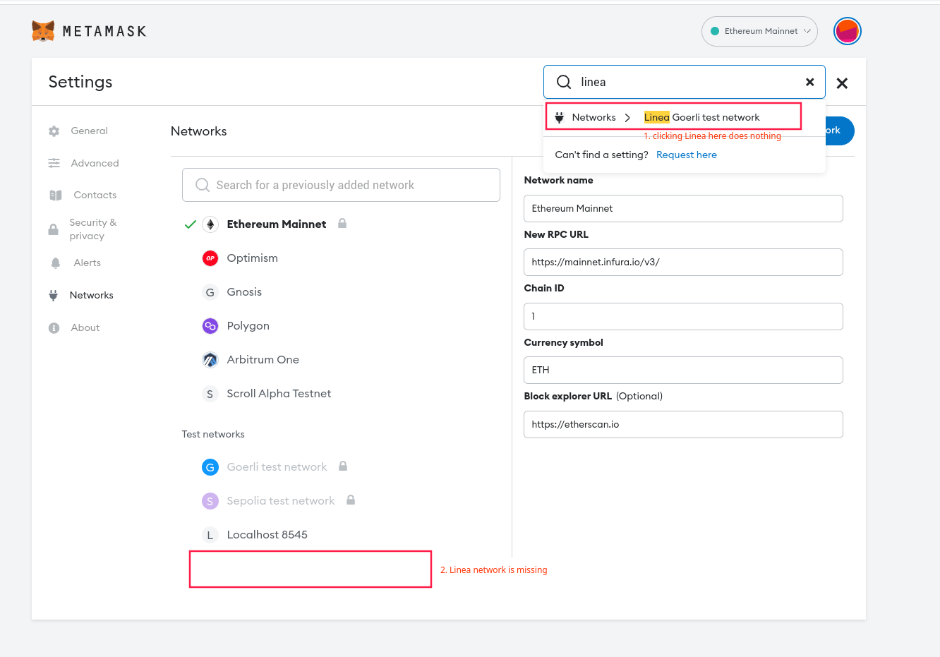
Task: Click the About info icon
Action: (x=54, y=328)
